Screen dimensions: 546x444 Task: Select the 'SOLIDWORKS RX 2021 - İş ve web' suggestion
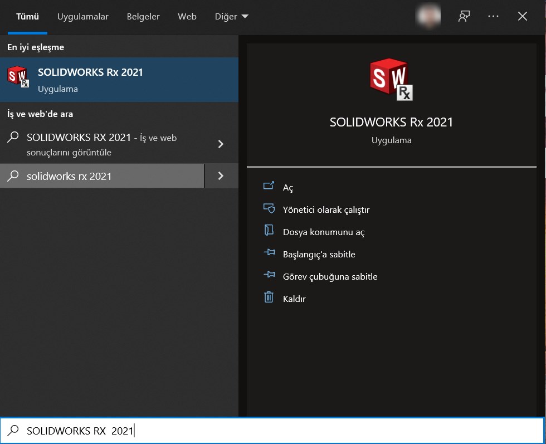(102, 144)
